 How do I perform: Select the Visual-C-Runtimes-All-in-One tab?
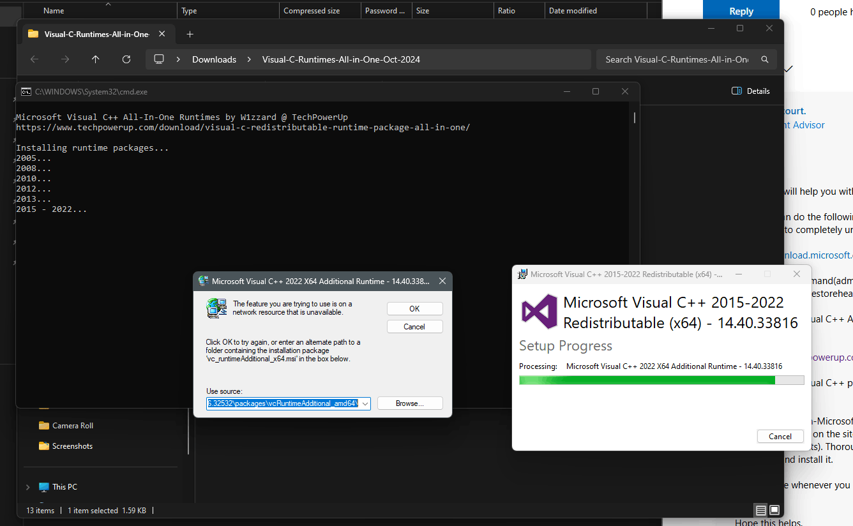pos(98,34)
